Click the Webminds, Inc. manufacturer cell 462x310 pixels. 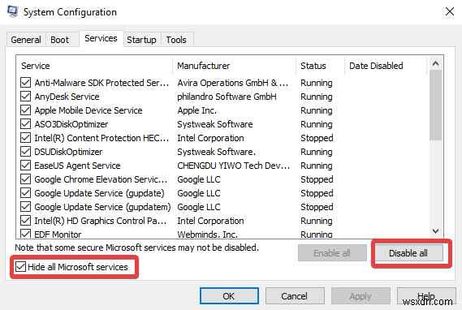tap(207, 235)
